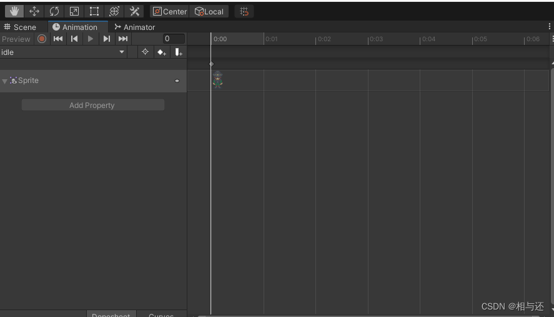The width and height of the screenshot is (554, 317).
Task: Toggle grid snapping icon
Action: coord(244,11)
